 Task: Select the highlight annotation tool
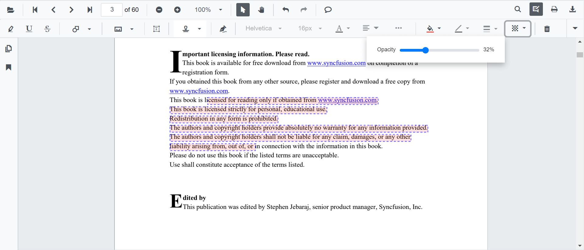pos(11,29)
